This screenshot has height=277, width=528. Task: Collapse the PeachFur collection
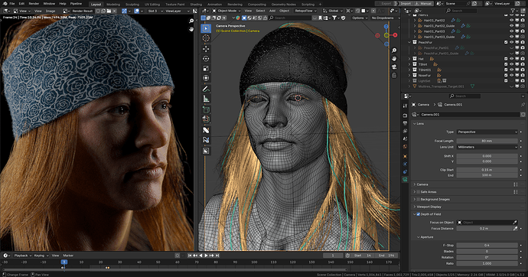410,42
